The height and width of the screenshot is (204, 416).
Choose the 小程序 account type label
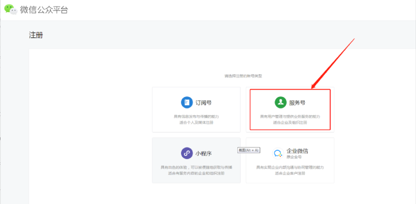[x=204, y=154]
